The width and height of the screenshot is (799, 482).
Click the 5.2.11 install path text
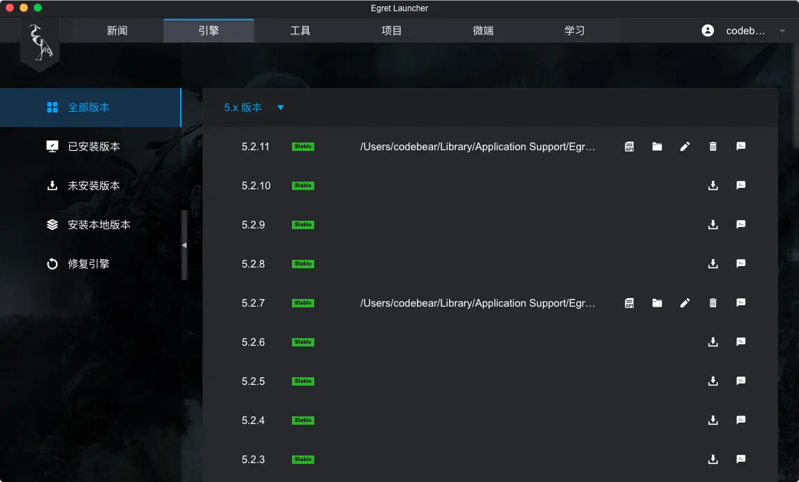478,147
